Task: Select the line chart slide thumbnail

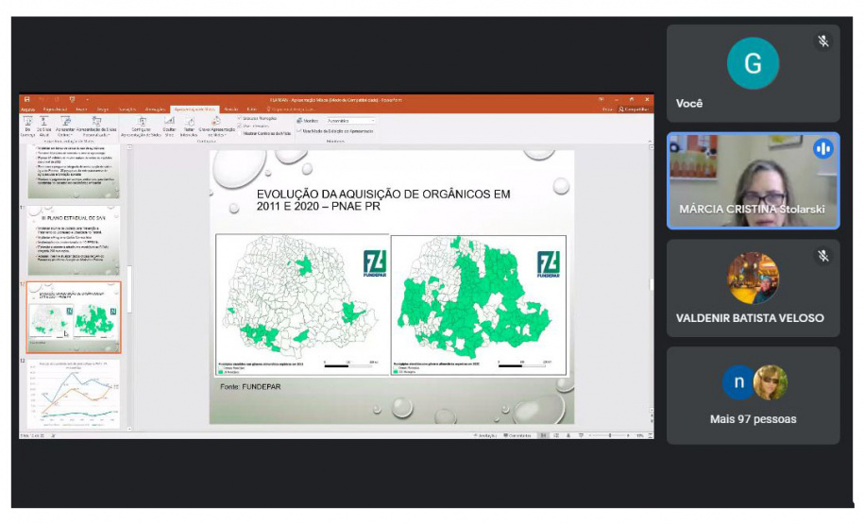Action: click(75, 394)
